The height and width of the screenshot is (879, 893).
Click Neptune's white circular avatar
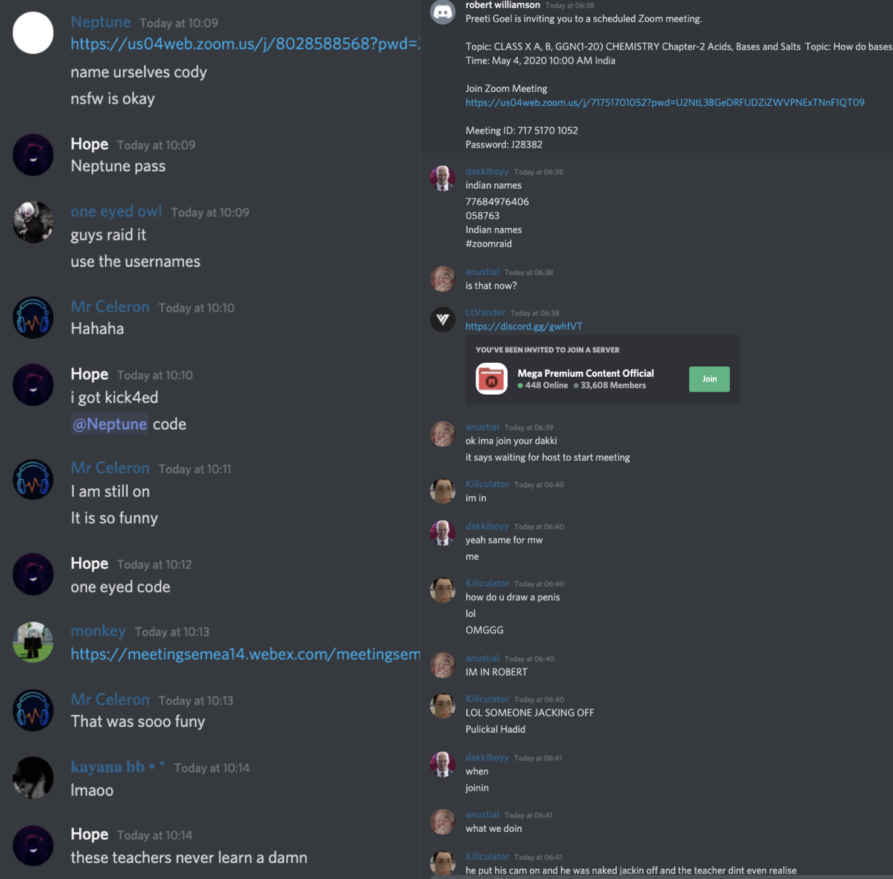tap(33, 33)
